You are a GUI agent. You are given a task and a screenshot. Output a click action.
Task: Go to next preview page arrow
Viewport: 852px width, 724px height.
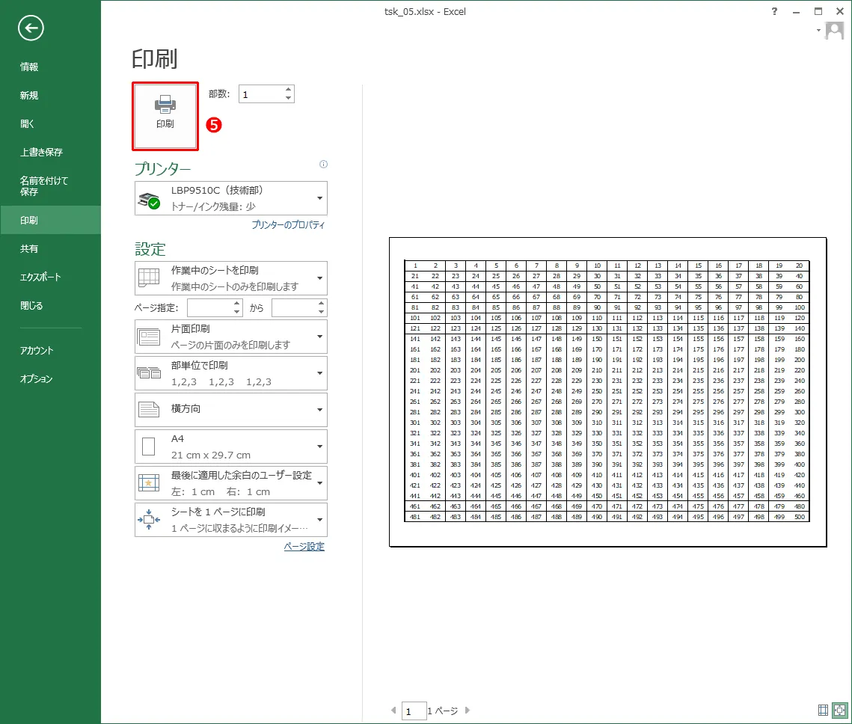pos(467,710)
